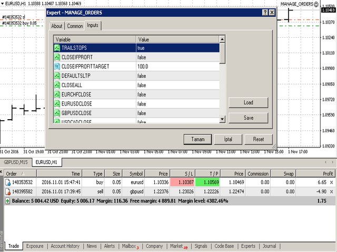Open the Exposure tab
337x252 pixels.
coord(35,246)
